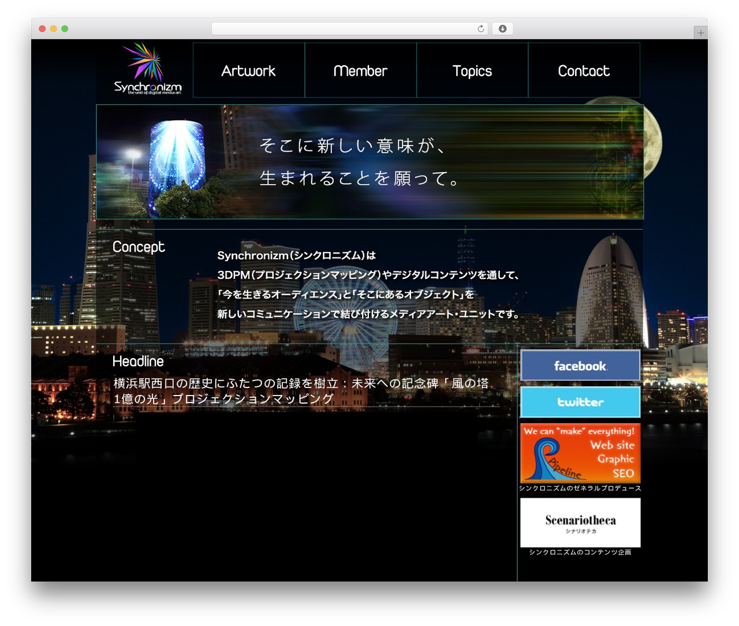Go to the Topics section
Viewport: 739px width, 626px height.
tap(472, 70)
